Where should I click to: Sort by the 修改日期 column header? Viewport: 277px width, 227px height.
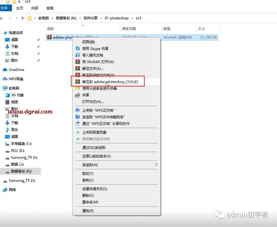pyautogui.click(x=129, y=29)
